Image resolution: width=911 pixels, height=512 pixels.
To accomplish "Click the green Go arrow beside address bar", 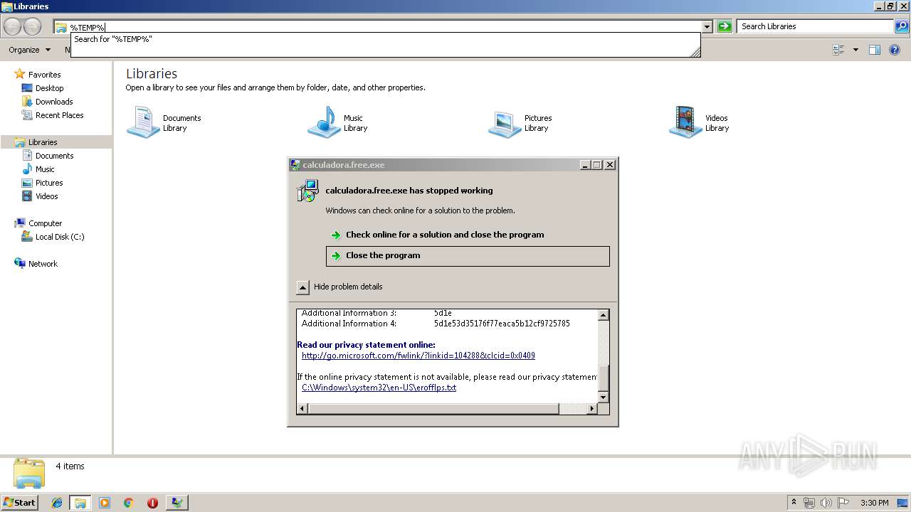I will pyautogui.click(x=725, y=26).
